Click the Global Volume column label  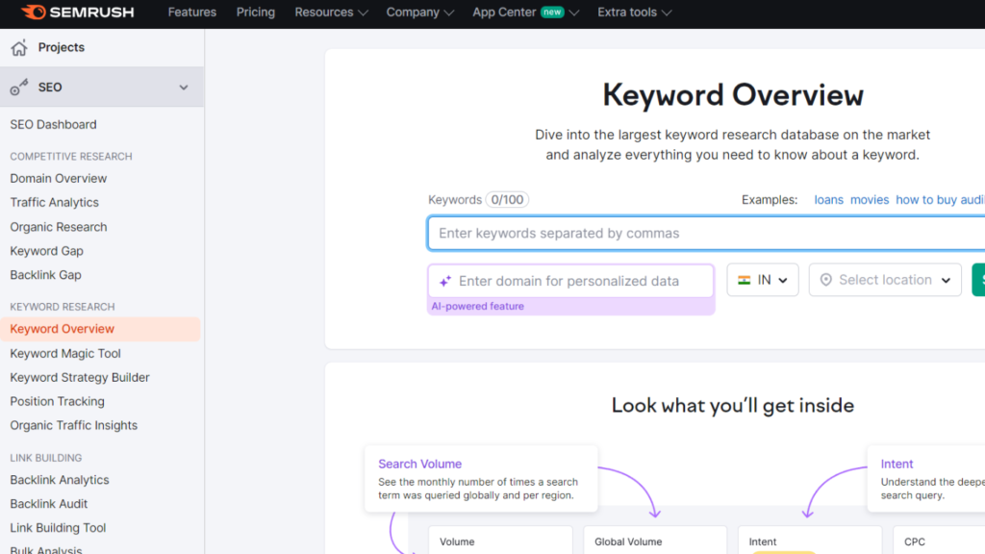point(628,541)
